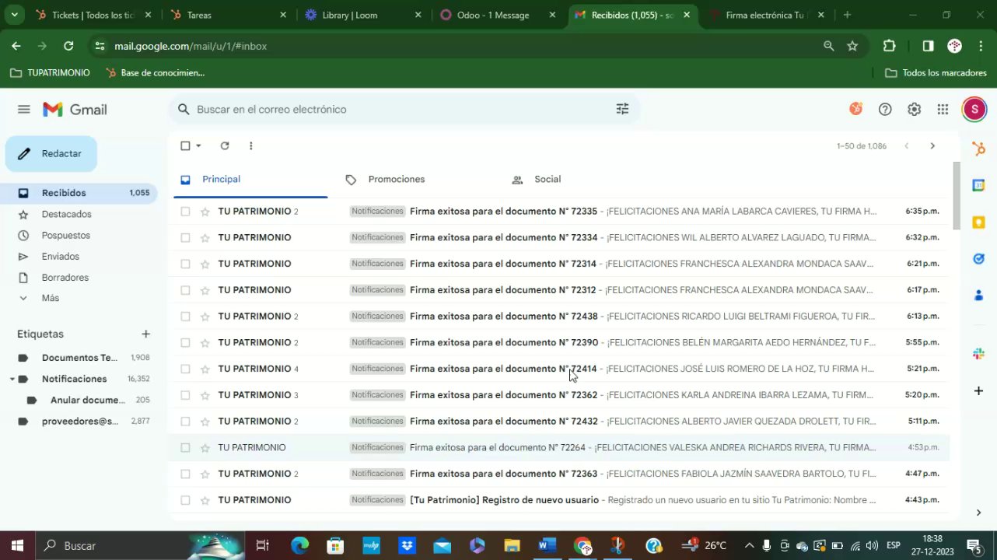997x560 pixels.
Task: Star the document N° 72312 email
Action: [205, 290]
